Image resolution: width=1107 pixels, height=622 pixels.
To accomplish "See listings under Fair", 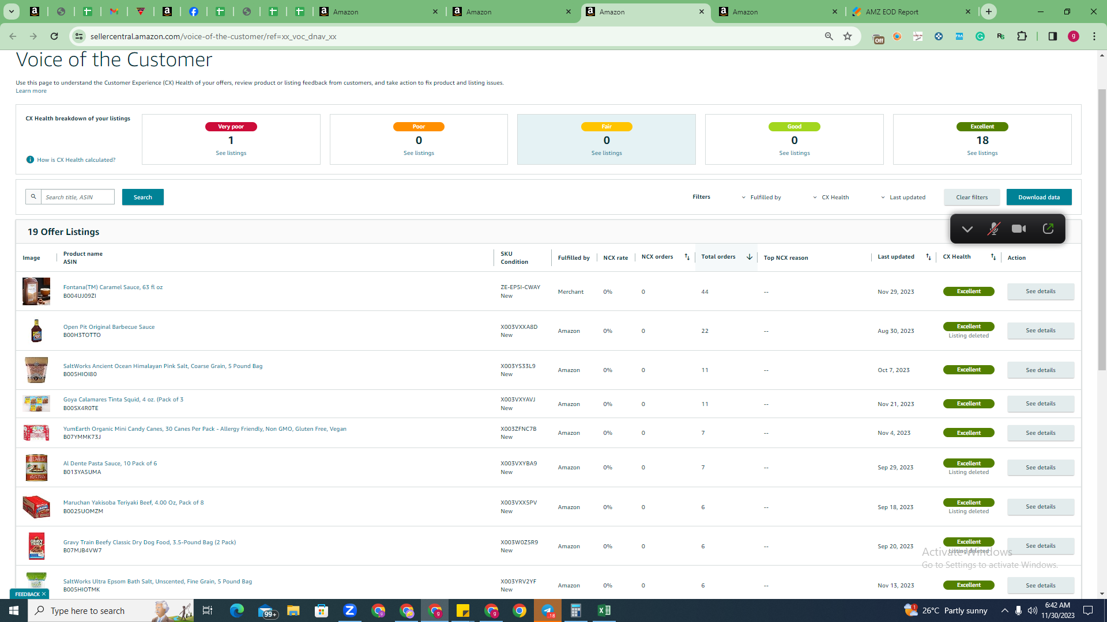I will tap(607, 153).
